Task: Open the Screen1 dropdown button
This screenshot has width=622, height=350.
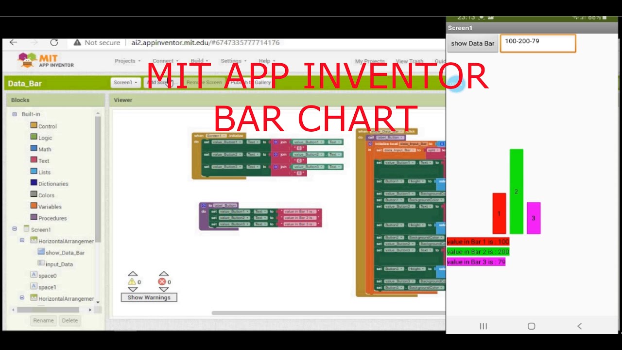Action: coord(125,83)
